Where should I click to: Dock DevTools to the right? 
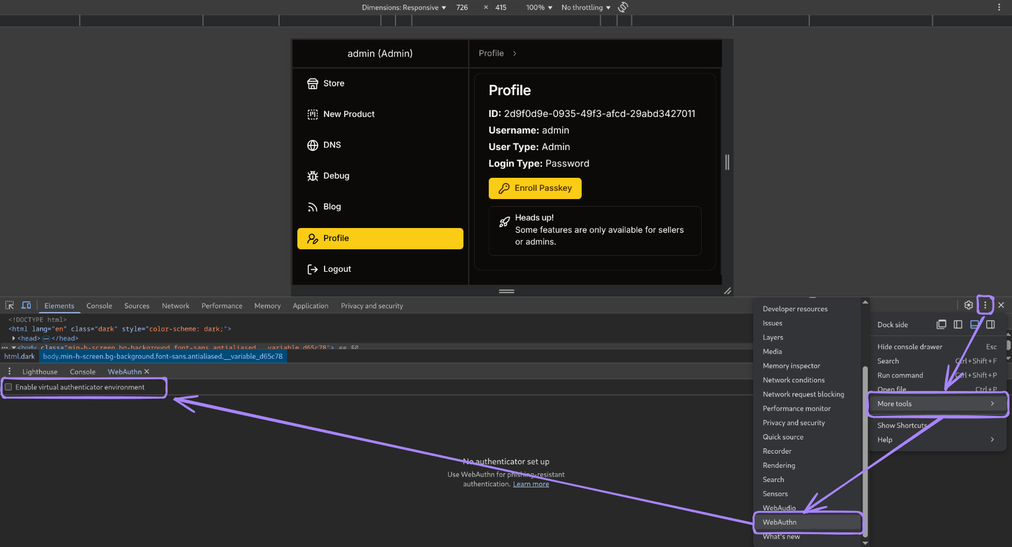991,324
